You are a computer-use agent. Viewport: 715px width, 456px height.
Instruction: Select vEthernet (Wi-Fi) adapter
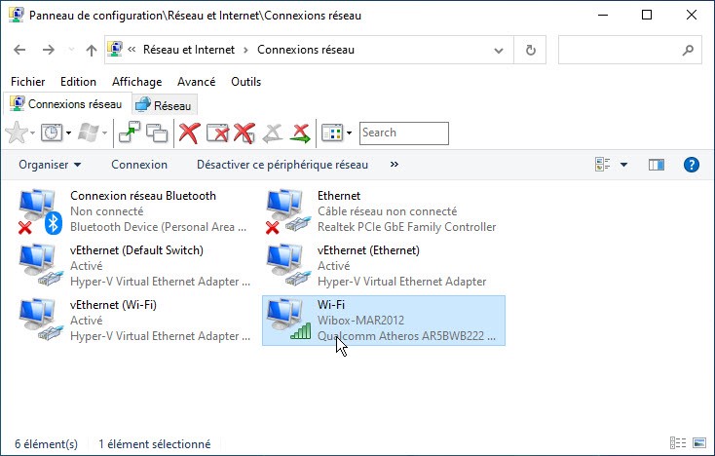pyautogui.click(x=134, y=321)
